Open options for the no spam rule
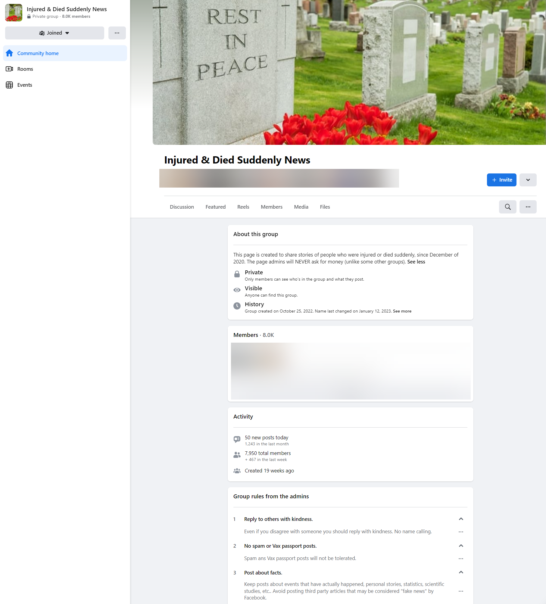Viewport: 546px width, 604px height. 461,559
